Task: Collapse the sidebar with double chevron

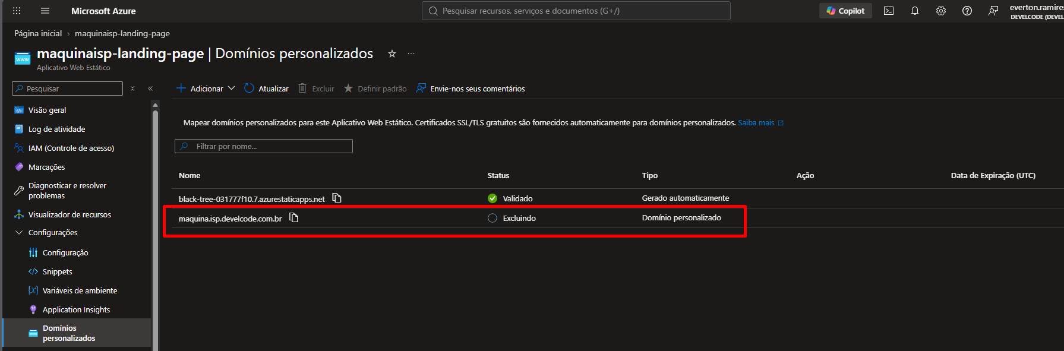Action: tap(150, 88)
